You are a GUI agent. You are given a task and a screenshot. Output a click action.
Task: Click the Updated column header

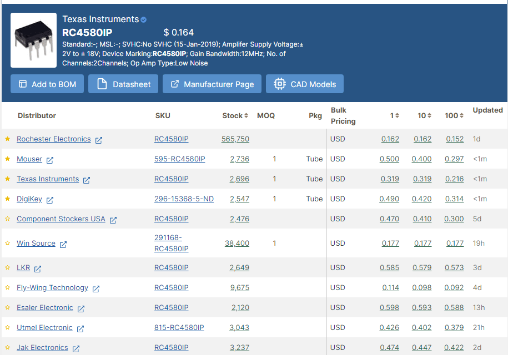tap(487, 110)
